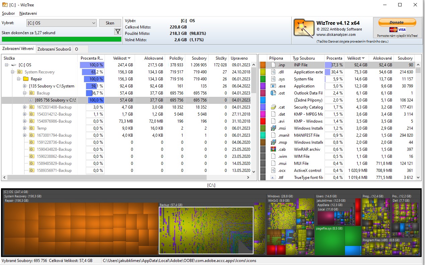Click the drive icon next to [C:] OS
Screen dimensions: 425x265
pos(14,65)
